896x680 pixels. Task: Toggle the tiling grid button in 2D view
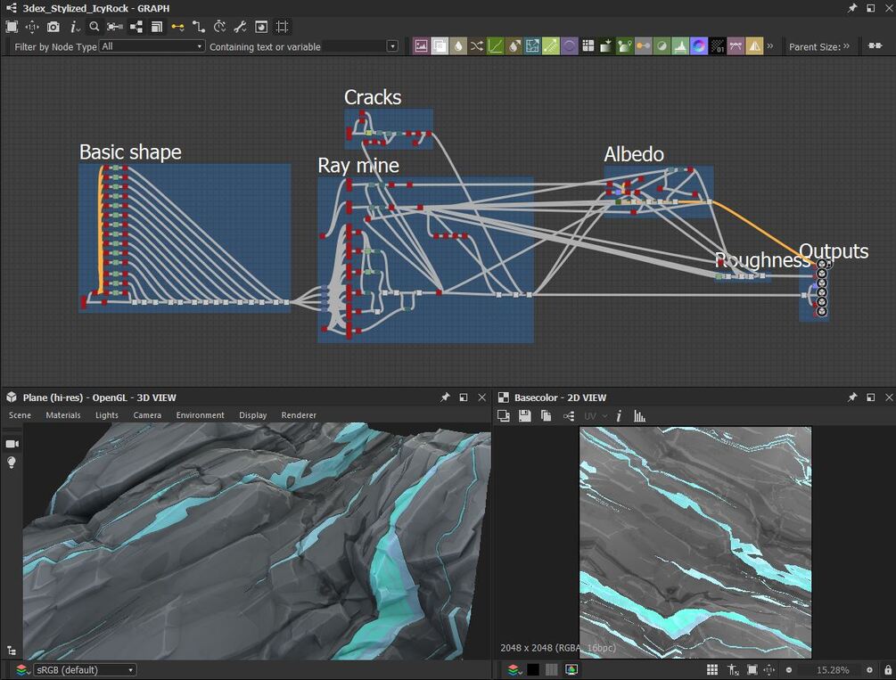coord(712,669)
